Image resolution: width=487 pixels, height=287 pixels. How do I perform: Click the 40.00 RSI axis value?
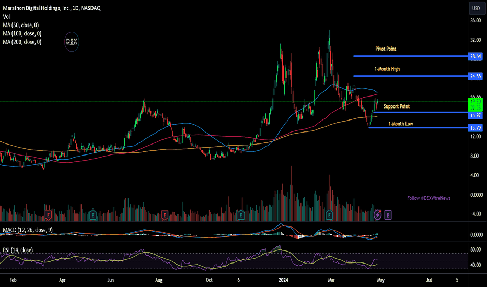click(x=476, y=265)
